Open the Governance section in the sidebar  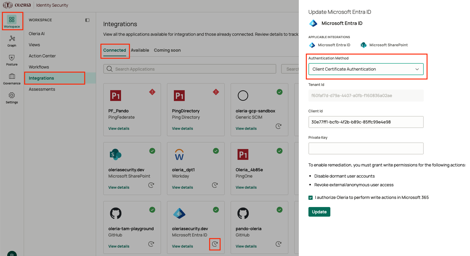(12, 79)
